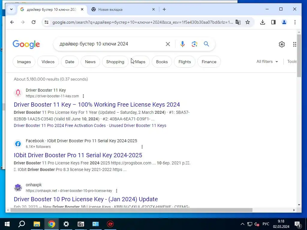This screenshot has height=230, width=307.
Task: Switch to Flights results
Action: [x=185, y=62]
